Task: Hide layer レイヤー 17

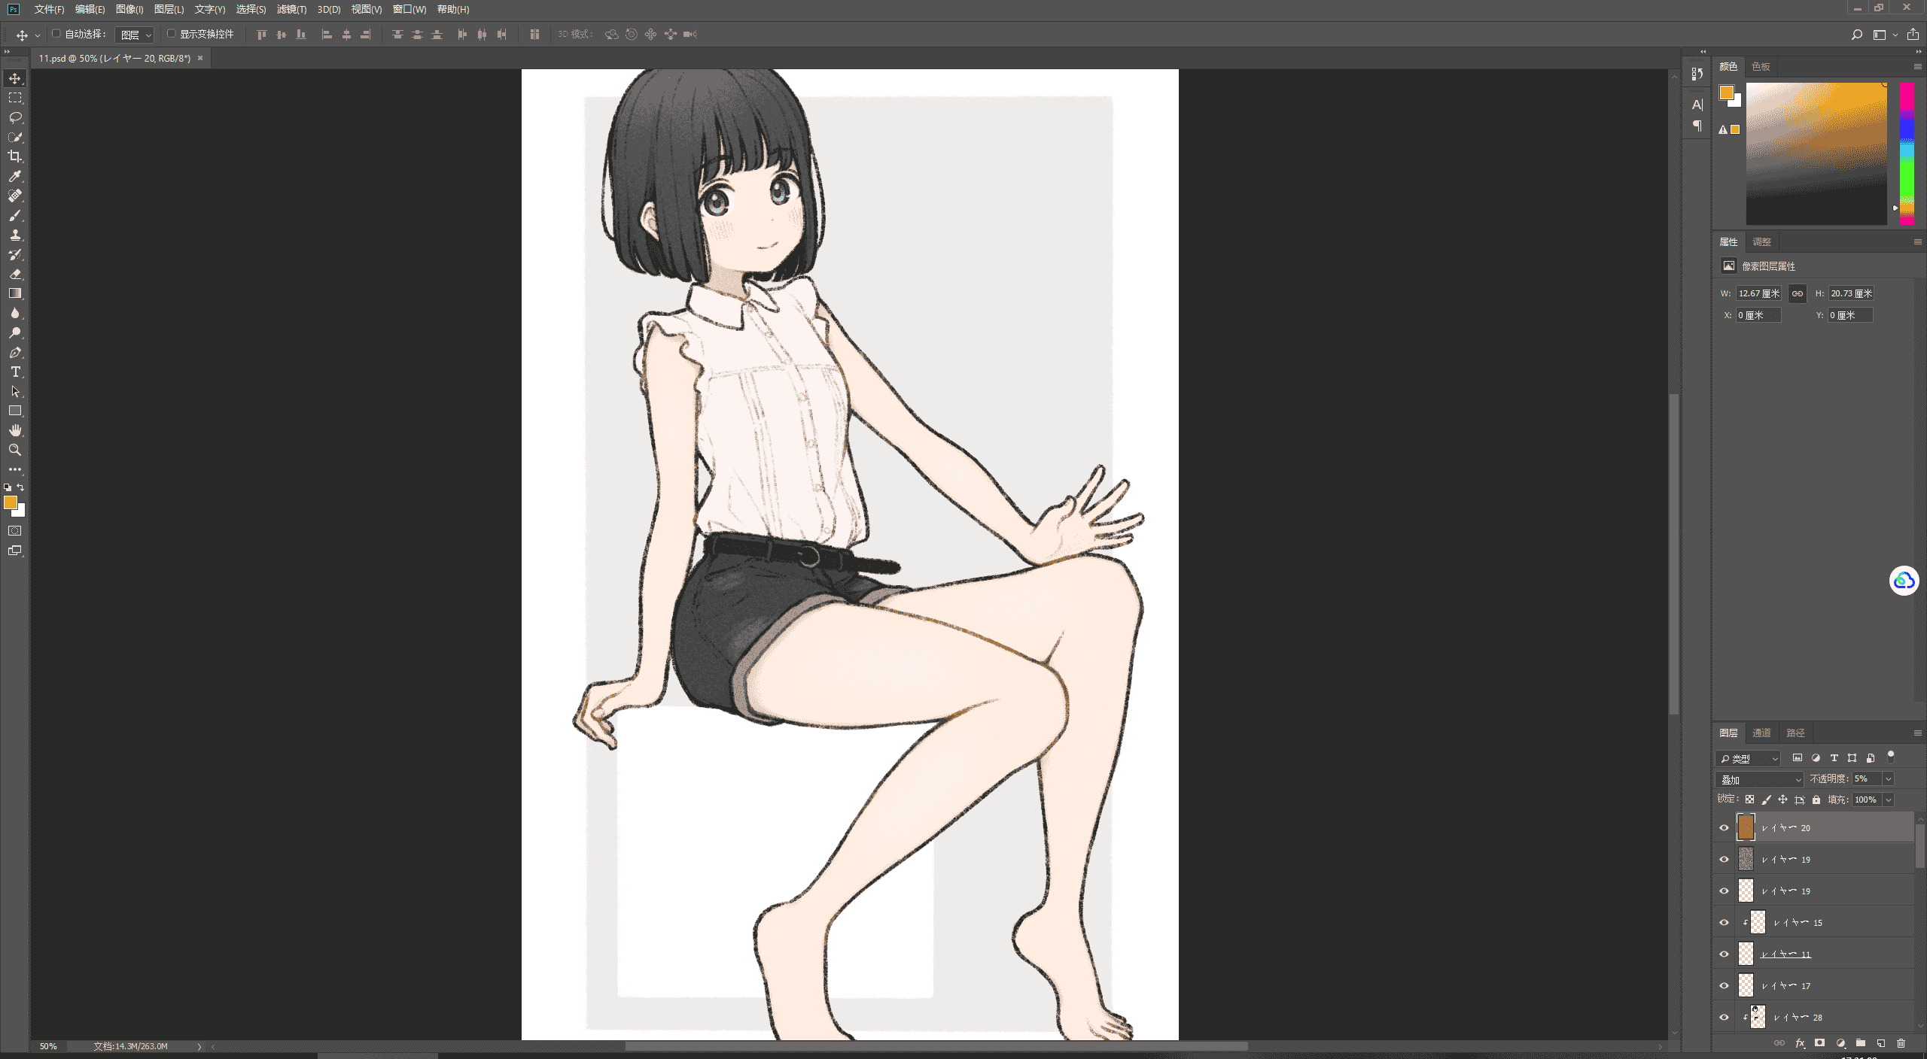Action: click(x=1725, y=985)
